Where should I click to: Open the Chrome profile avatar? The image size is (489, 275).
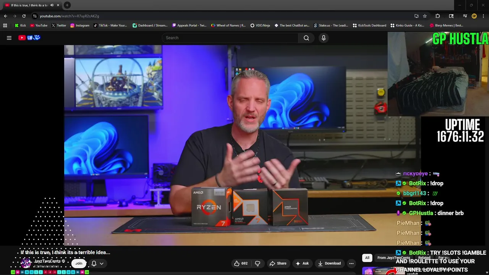tap(474, 16)
